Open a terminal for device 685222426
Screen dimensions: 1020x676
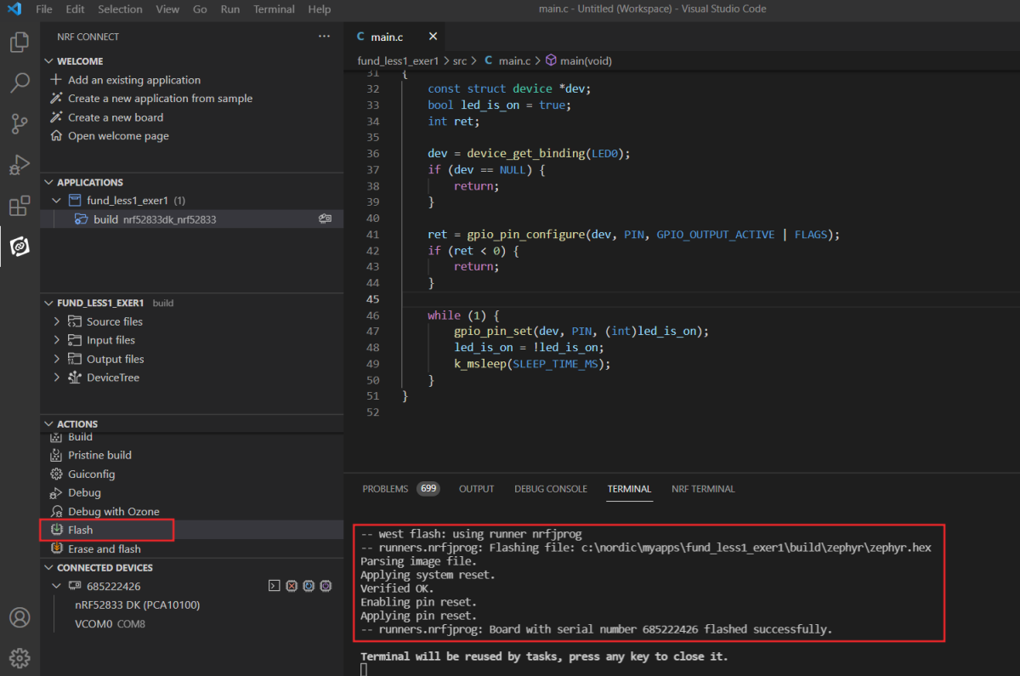pos(274,586)
